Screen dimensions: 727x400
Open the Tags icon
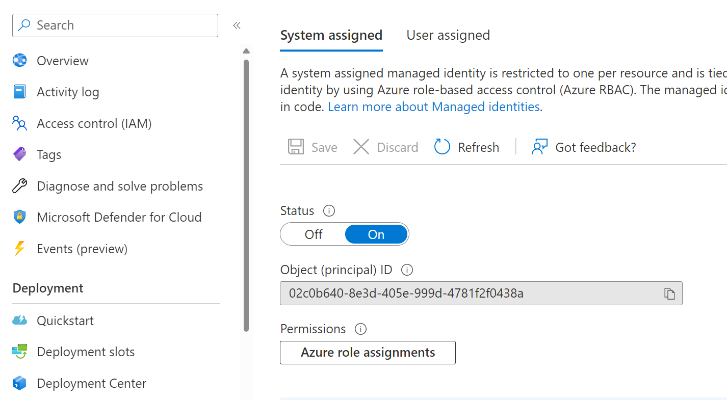[19, 154]
